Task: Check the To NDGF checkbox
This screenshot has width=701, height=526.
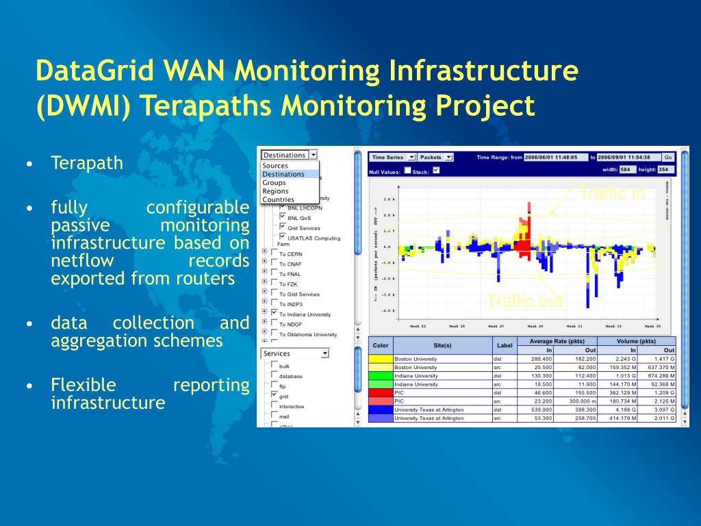Action: point(274,323)
